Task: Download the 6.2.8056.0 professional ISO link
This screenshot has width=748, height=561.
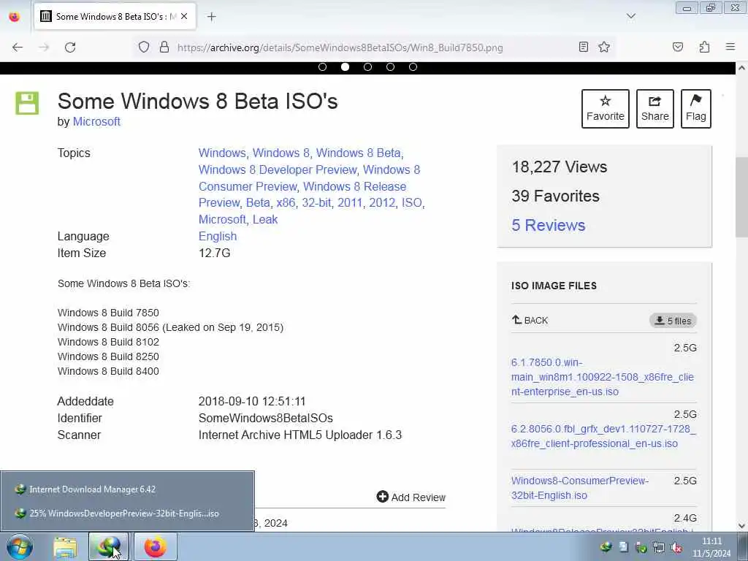Action: (603, 436)
